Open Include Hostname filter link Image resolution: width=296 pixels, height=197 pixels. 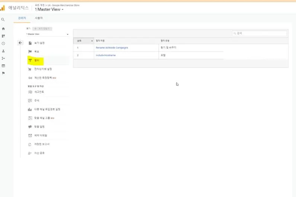[106, 55]
